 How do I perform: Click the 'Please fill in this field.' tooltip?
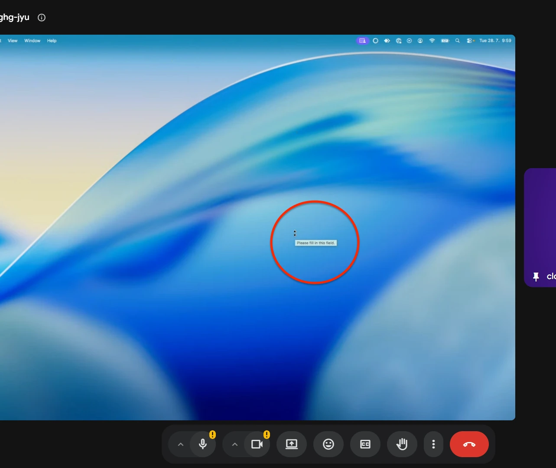[316, 243]
